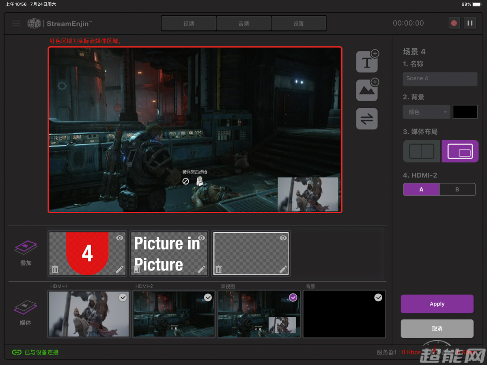Add an image overlay

pyautogui.click(x=367, y=90)
